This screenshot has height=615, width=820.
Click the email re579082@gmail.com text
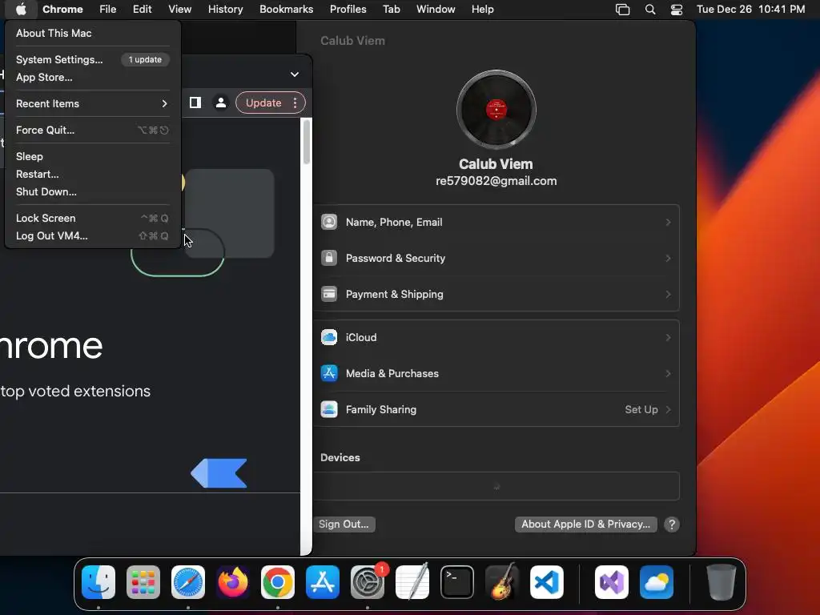(x=496, y=181)
